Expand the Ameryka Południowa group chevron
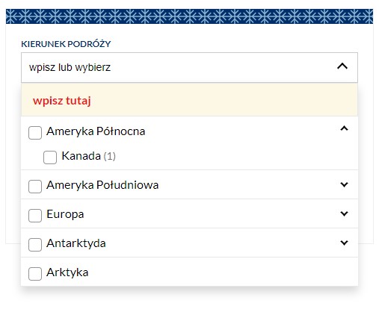 pos(344,184)
